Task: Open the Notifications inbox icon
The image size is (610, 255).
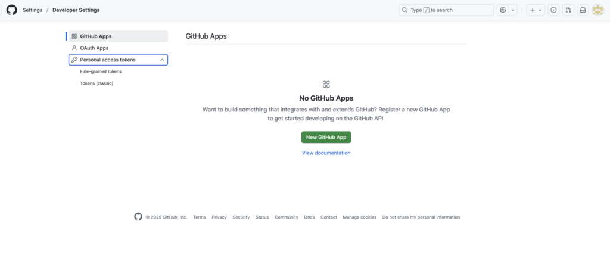Action: click(583, 10)
